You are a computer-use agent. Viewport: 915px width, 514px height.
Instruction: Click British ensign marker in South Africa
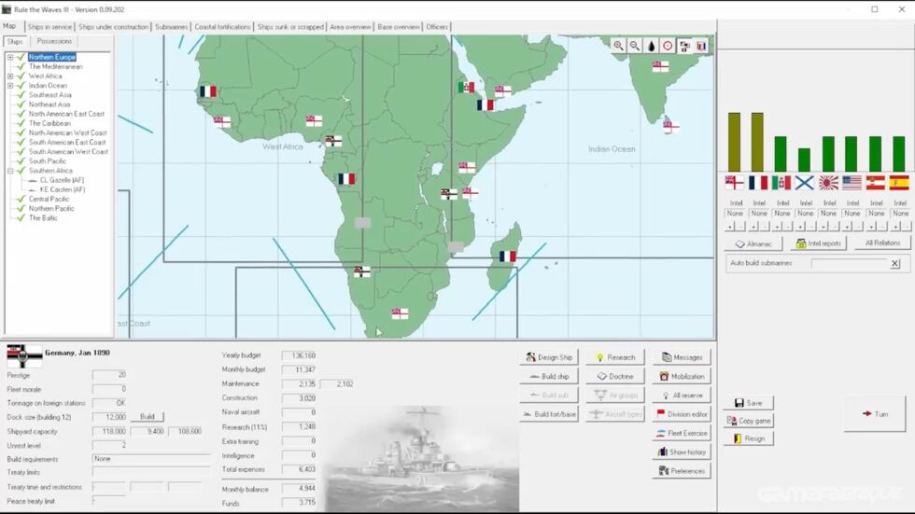400,313
